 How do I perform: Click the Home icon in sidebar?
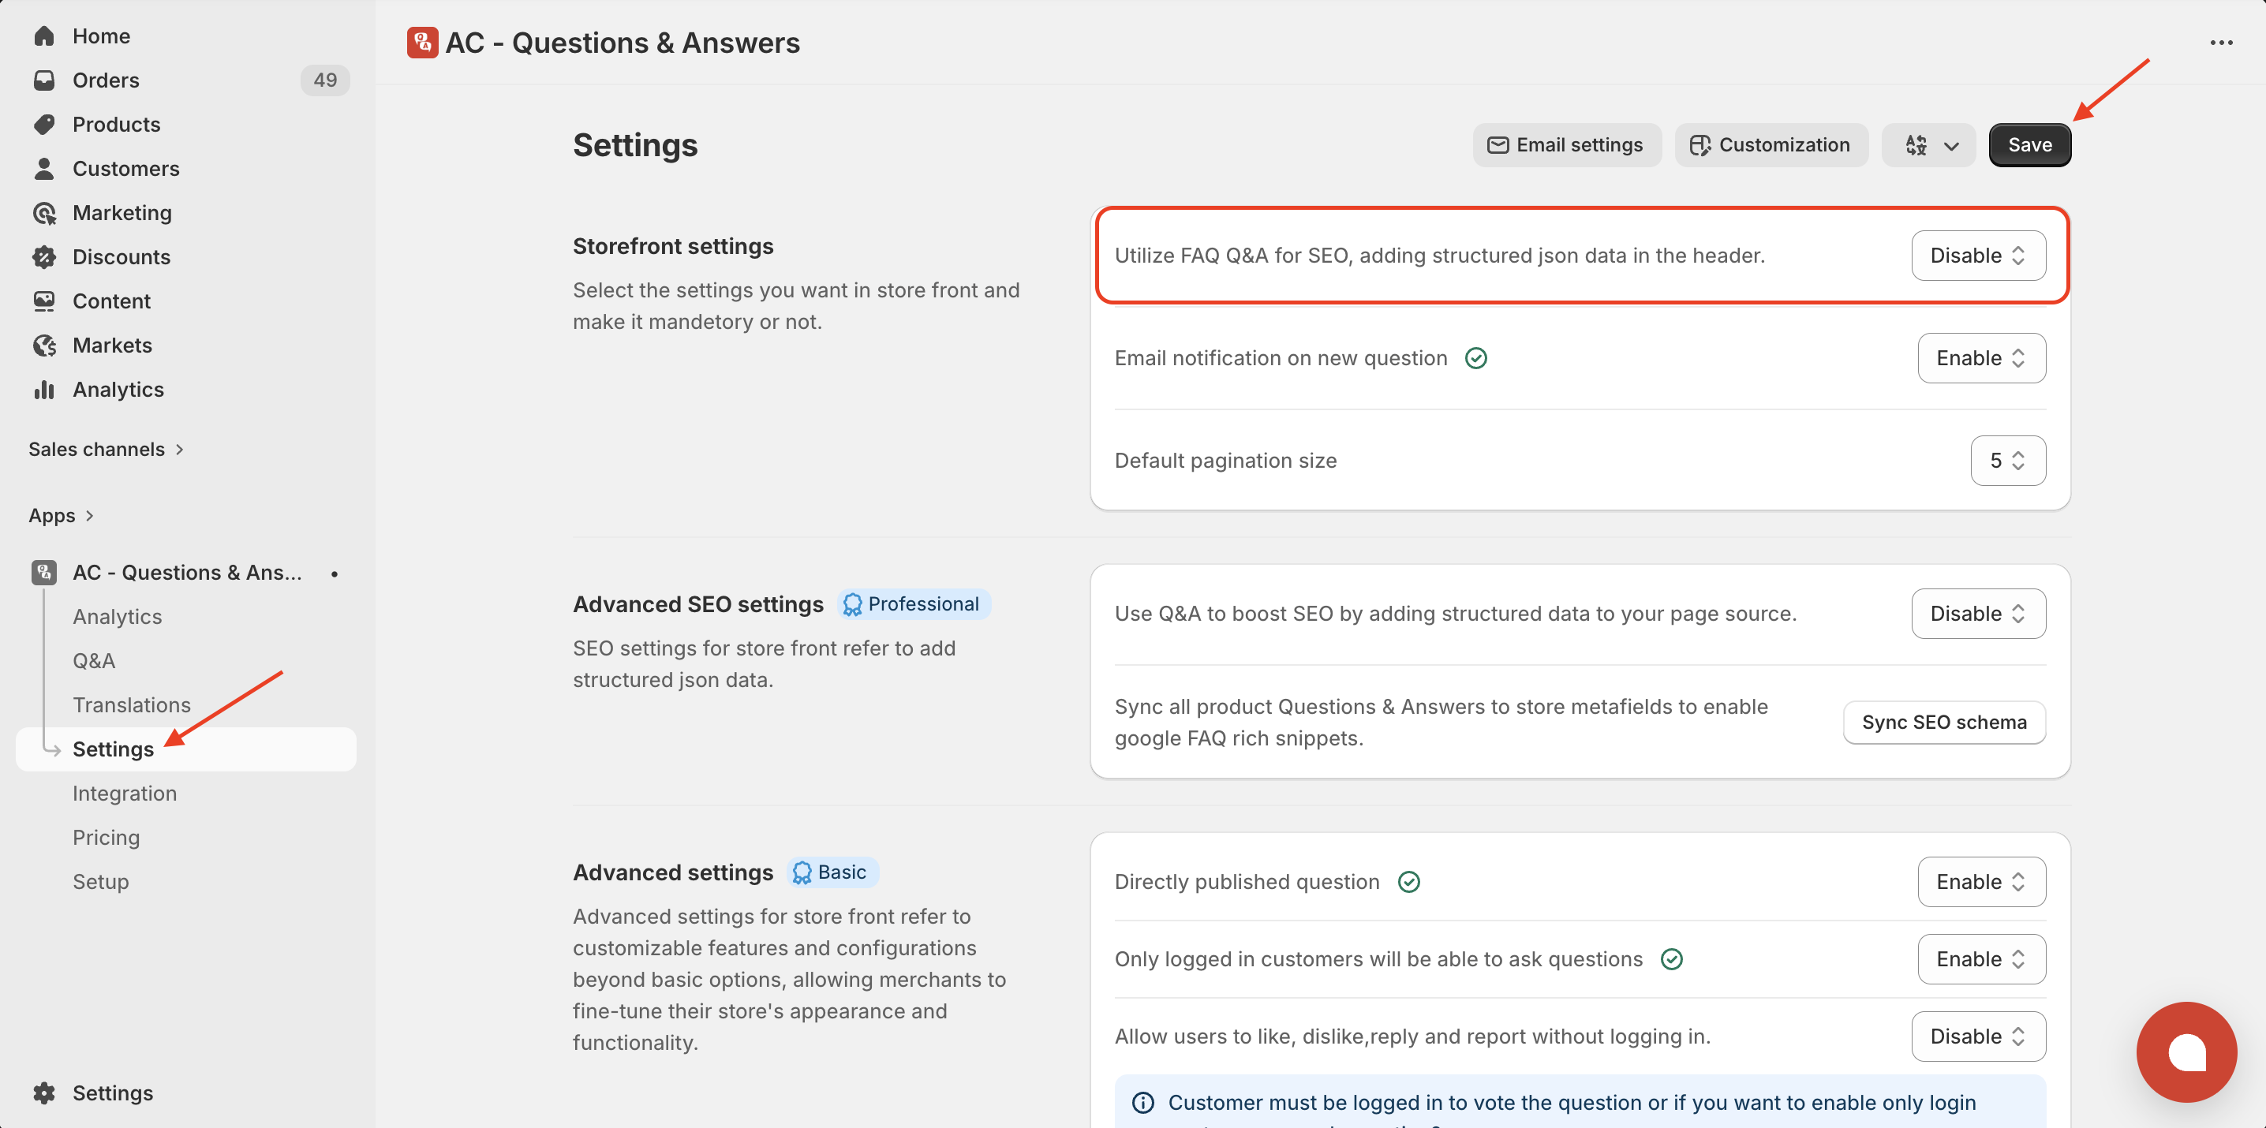[x=44, y=36]
